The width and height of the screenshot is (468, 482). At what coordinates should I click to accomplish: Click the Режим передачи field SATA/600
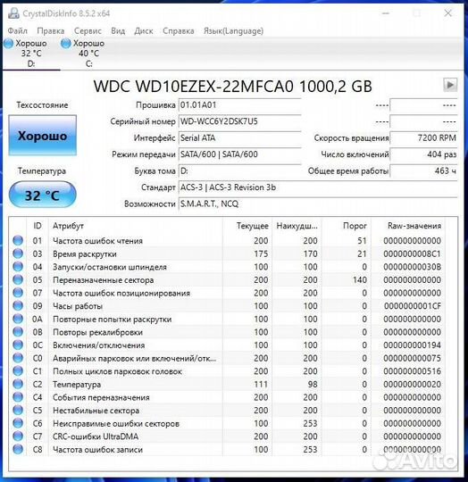click(240, 154)
